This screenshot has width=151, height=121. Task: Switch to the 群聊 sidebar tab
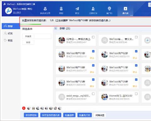[x=11, y=26]
